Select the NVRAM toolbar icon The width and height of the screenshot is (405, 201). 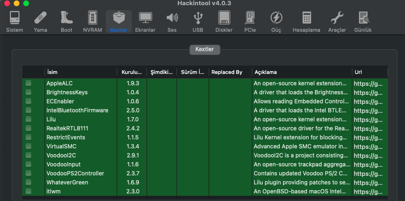92,22
